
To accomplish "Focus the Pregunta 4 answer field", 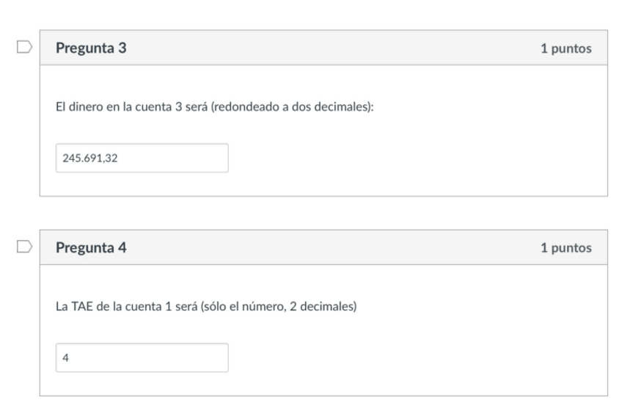I will point(142,357).
